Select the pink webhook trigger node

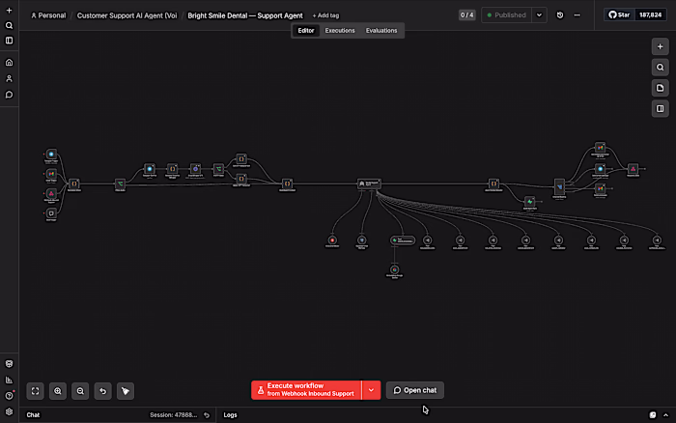point(51,193)
